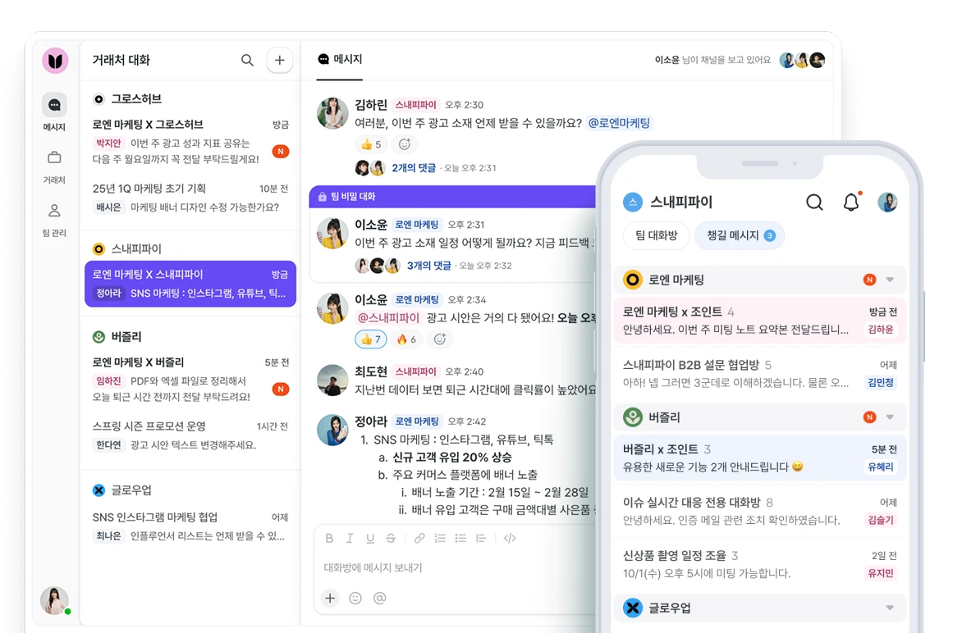Click the search icon in 거래처 대화 header
Viewport: 962px width, 633px height.
coord(247,60)
